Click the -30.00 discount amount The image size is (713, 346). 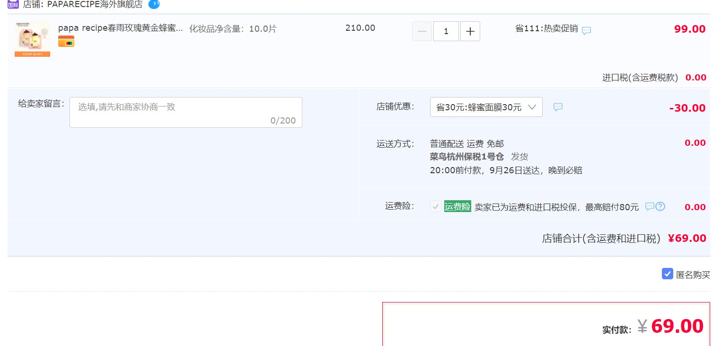coord(687,108)
